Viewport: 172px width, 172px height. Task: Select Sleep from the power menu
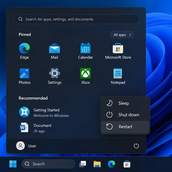(125, 103)
